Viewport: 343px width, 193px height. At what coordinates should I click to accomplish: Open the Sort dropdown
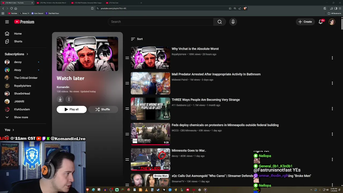tap(137, 39)
